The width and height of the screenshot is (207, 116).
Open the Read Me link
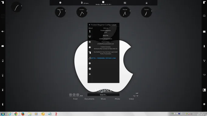point(106,36)
